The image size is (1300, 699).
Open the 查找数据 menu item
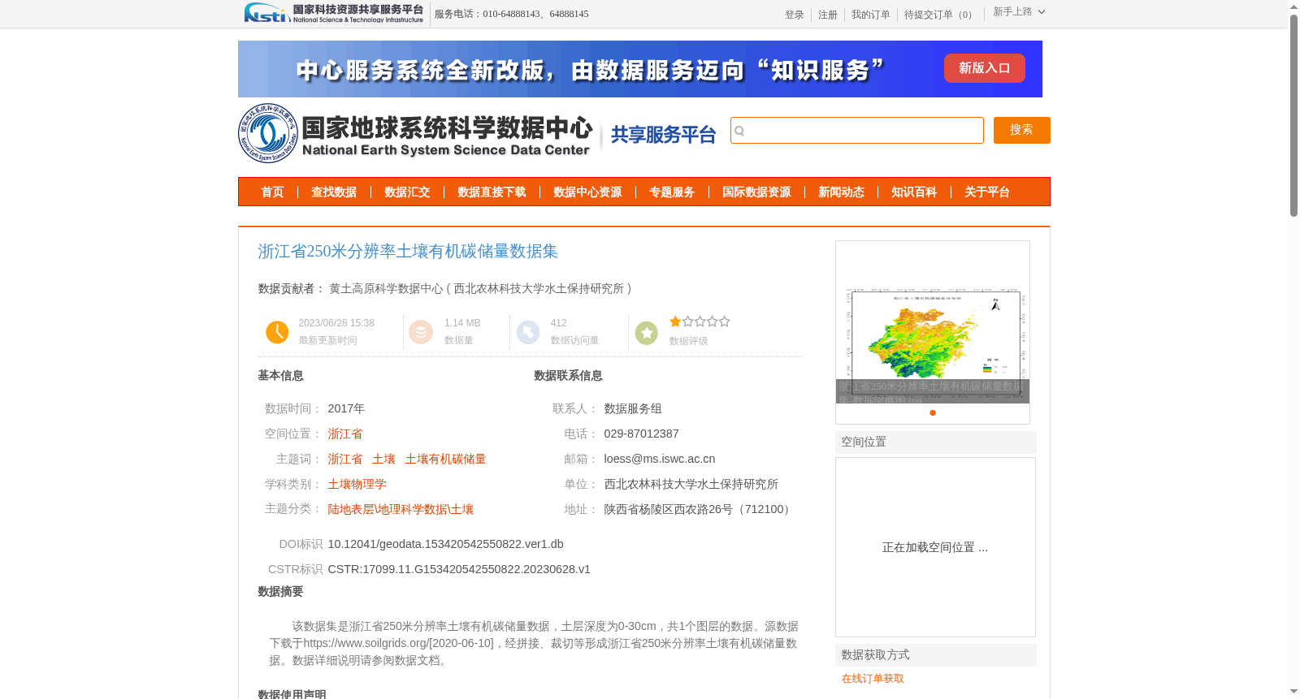[x=334, y=192]
